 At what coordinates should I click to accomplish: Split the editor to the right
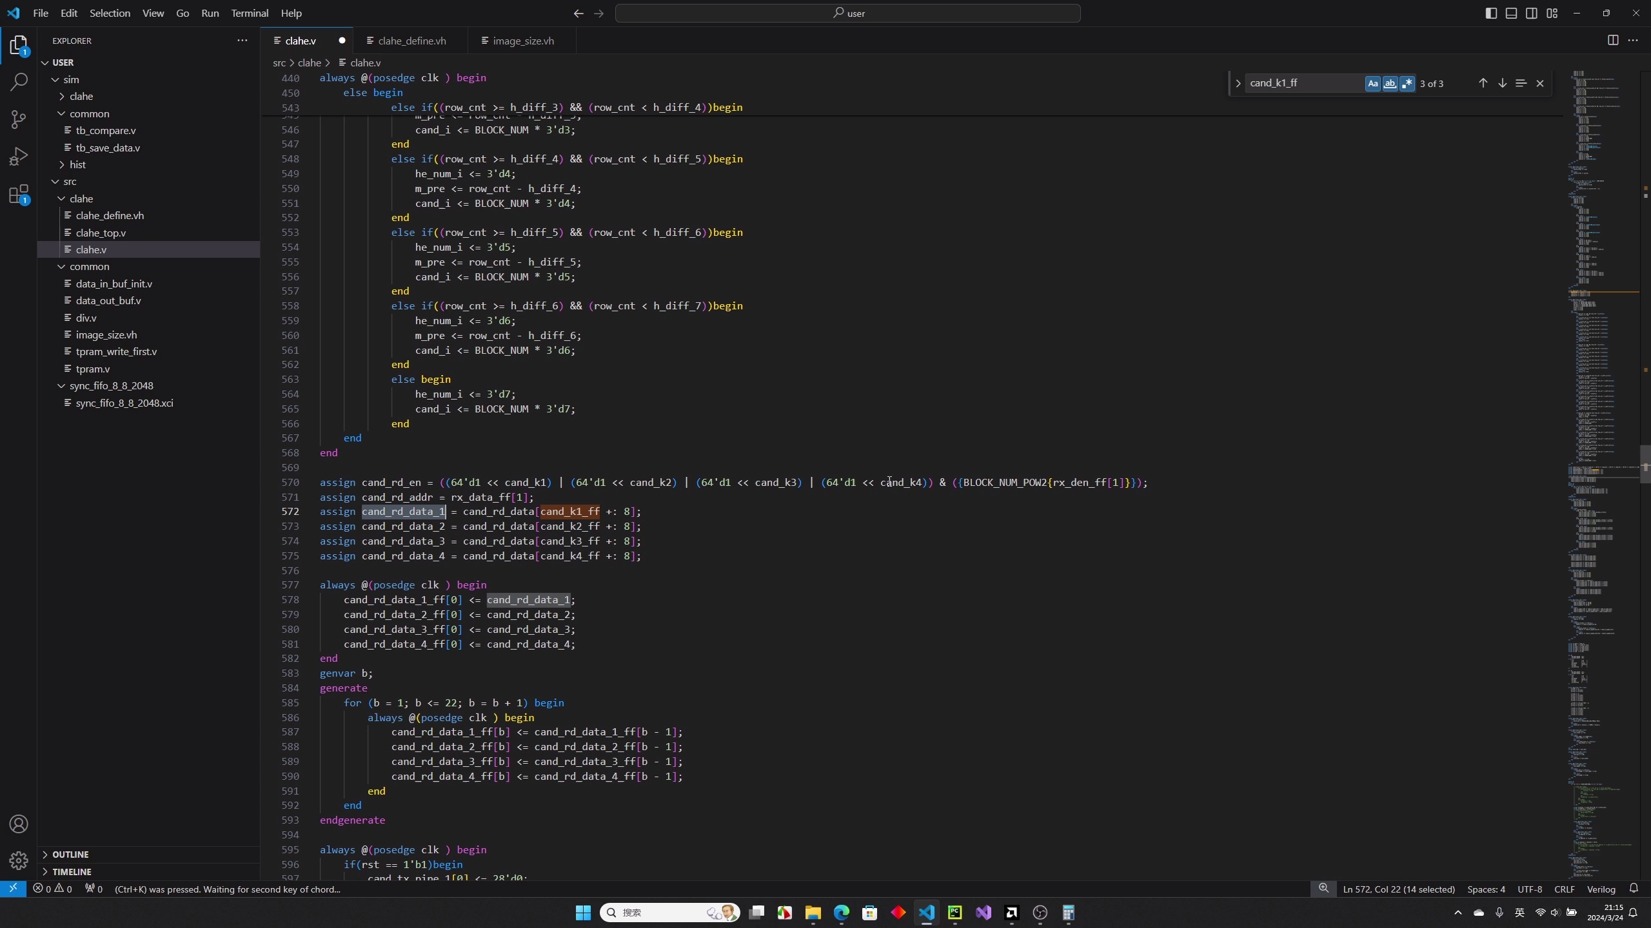[x=1612, y=41]
